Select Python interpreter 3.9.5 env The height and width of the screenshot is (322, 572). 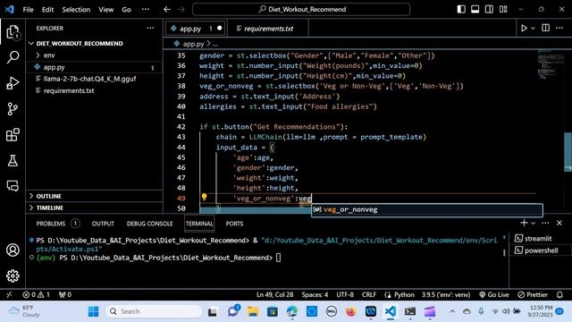coord(446,294)
